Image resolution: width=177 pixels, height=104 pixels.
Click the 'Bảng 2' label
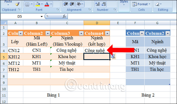point(148,95)
